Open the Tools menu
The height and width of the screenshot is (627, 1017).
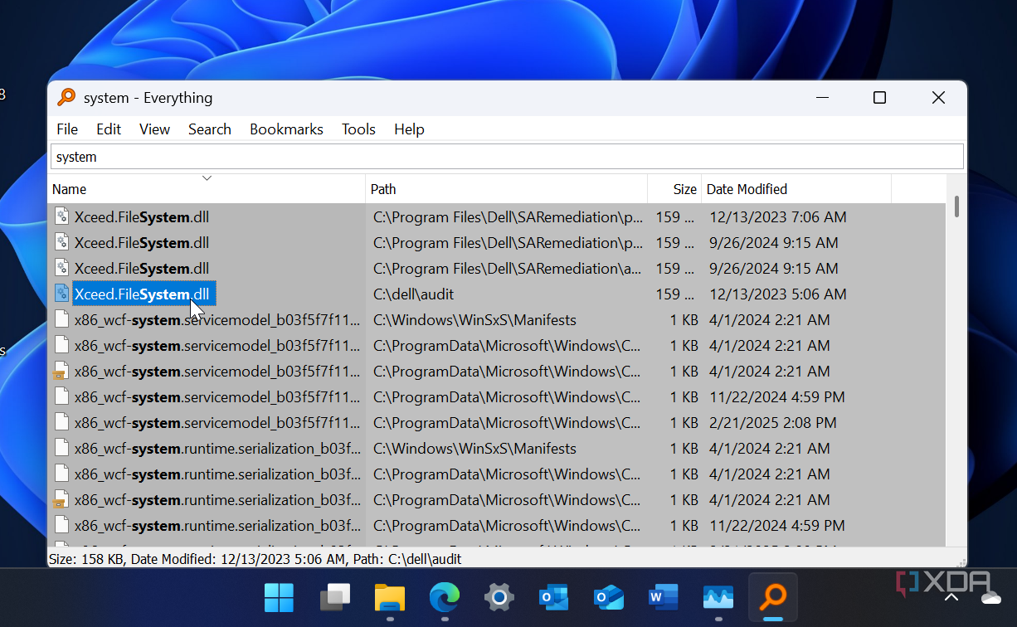point(358,129)
